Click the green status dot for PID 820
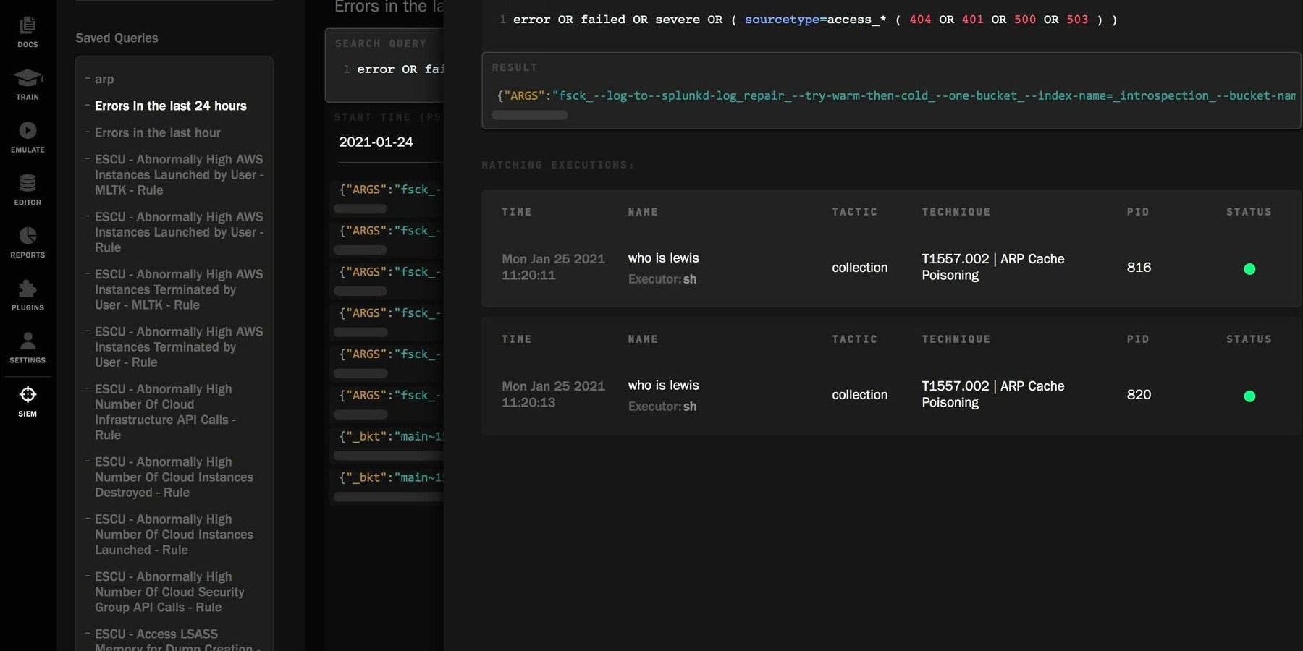Image resolution: width=1303 pixels, height=651 pixels. (1249, 396)
